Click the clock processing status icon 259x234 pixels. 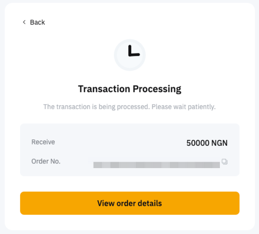130,55
